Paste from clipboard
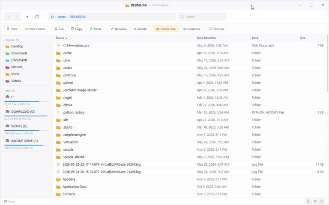The height and width of the screenshot is (205, 329). [96, 29]
